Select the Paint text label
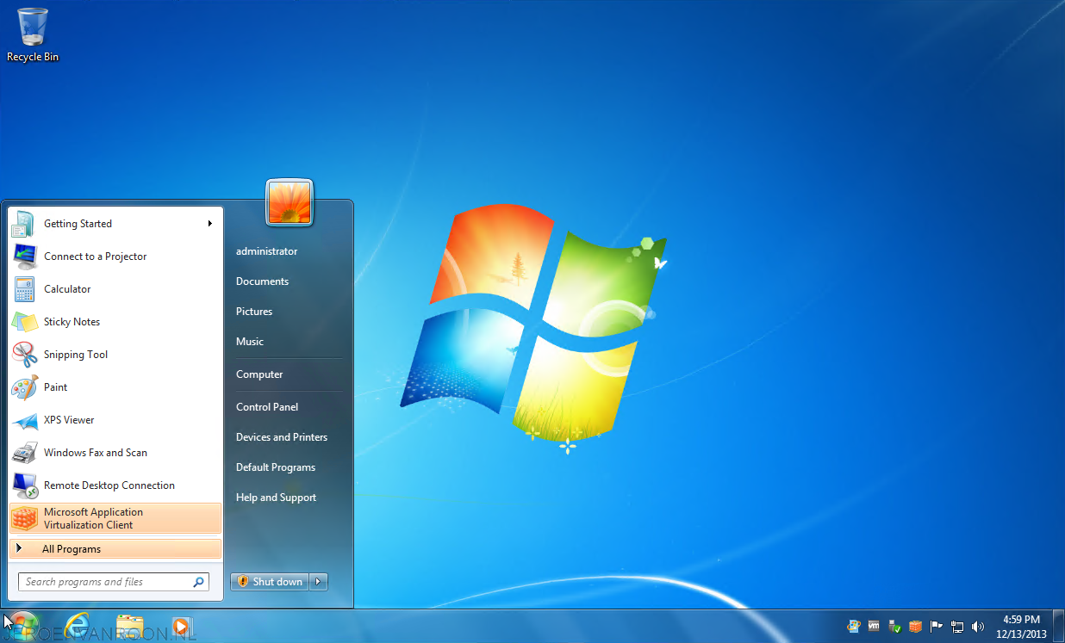Image resolution: width=1065 pixels, height=643 pixels. [x=56, y=387]
